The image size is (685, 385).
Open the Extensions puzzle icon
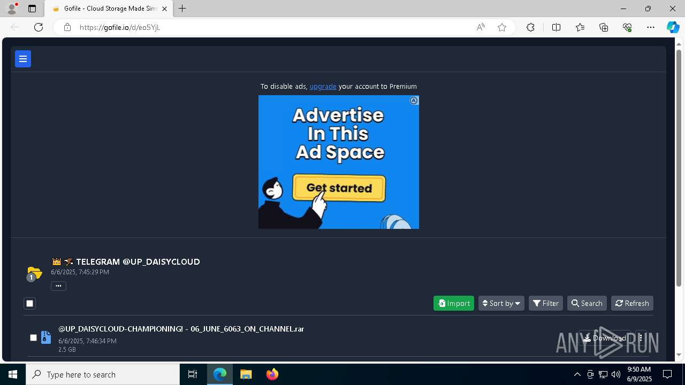pos(530,27)
